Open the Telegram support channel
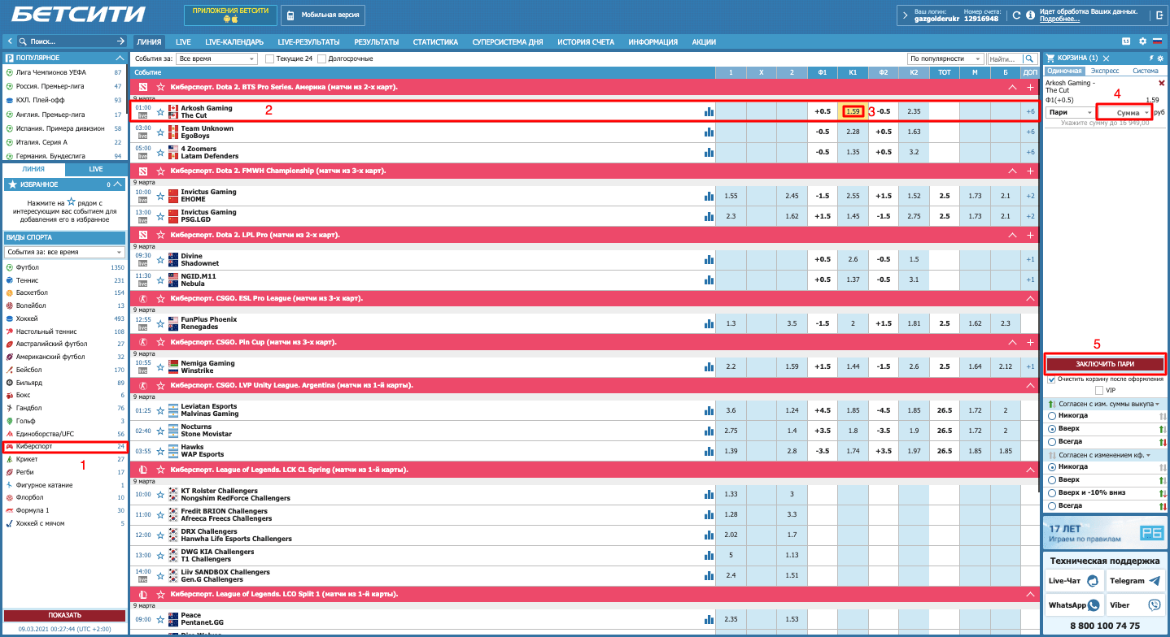This screenshot has height=637, width=1170. pos(1135,581)
